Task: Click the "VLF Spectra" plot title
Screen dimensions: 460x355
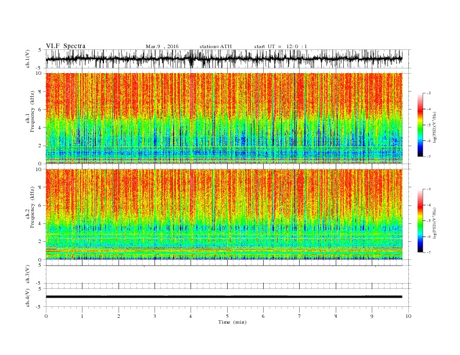Action: (x=66, y=46)
